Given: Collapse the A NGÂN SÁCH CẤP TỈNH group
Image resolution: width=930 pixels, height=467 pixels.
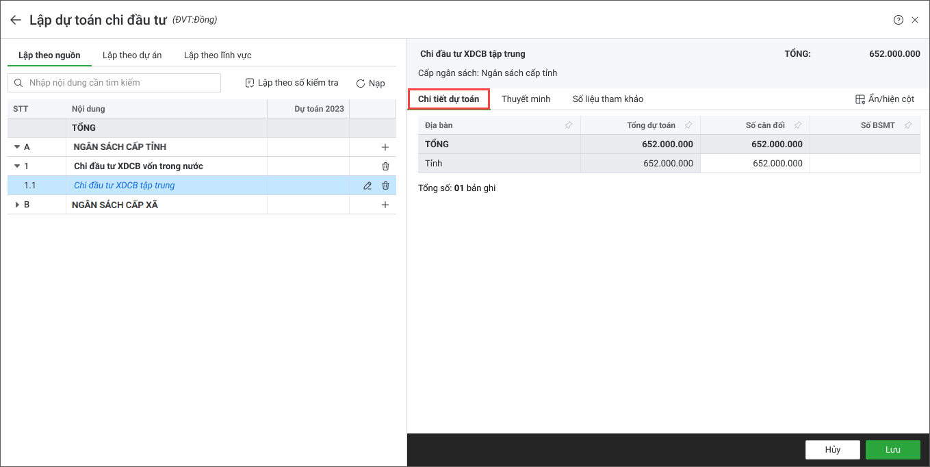Looking at the screenshot, I should click(x=16, y=147).
